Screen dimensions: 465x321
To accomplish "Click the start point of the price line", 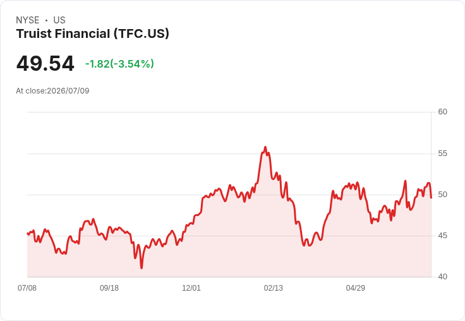I will tap(28, 233).
